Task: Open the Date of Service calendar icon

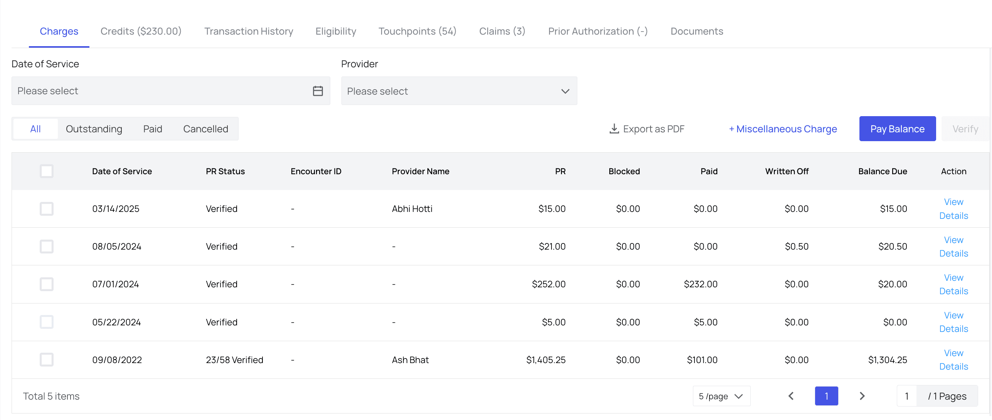Action: click(x=318, y=91)
